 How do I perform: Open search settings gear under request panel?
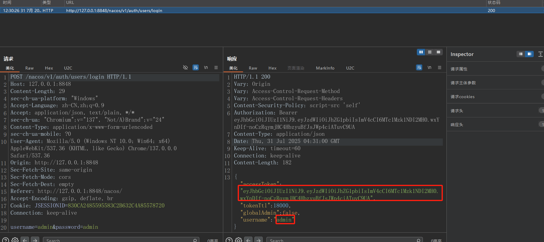pyautogui.click(x=15, y=240)
